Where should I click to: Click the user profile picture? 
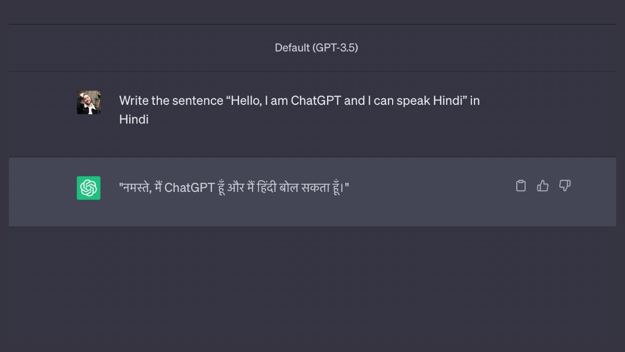pos(89,102)
